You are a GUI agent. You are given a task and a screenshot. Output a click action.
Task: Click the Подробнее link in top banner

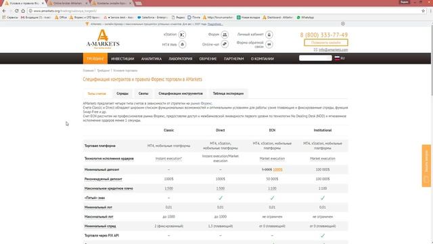pyautogui.click(x=215, y=24)
